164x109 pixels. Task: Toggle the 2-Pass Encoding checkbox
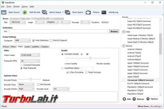click(67, 72)
